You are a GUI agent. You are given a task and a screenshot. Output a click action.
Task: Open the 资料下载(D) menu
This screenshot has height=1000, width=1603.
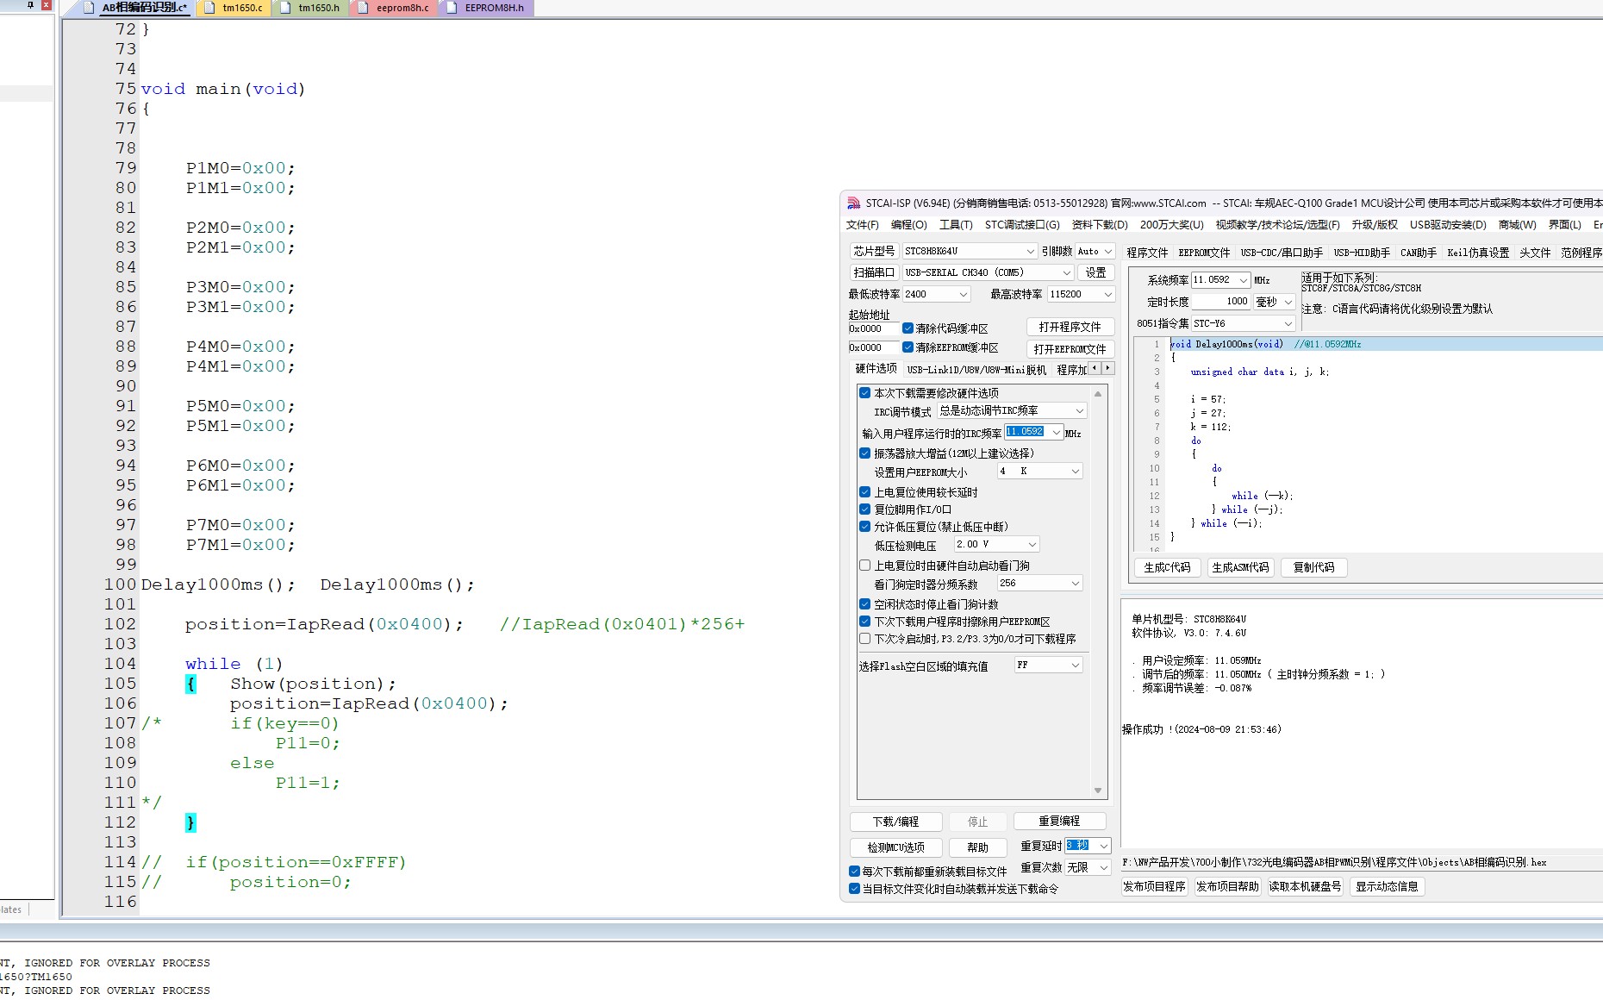tap(1100, 225)
